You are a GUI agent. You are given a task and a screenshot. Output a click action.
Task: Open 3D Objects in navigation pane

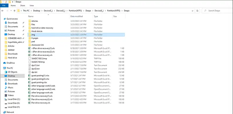[13, 72]
